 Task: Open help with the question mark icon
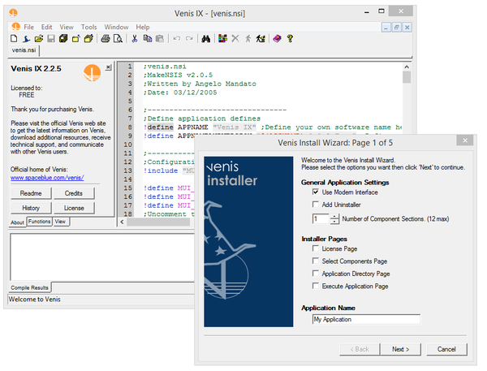[x=290, y=38]
